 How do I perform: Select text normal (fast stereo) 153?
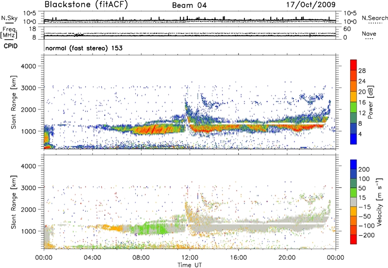tap(84, 48)
